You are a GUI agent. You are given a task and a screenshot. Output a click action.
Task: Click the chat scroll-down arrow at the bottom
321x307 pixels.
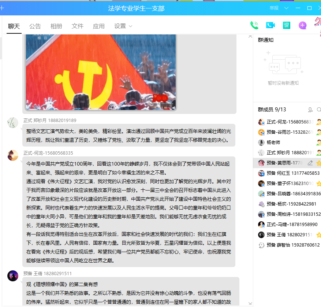coord(250,303)
